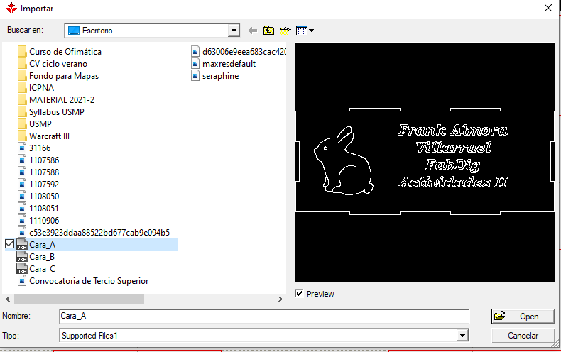The image size is (561, 352).
Task: Click the maxresdefault image file icon
Action: point(195,64)
